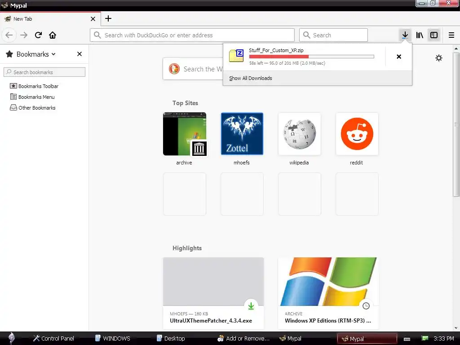Click the Stuff_For_Custom_XP.zip file icon

click(x=236, y=56)
